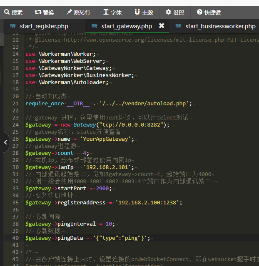This screenshot has height=266, width=259.
Task: Click the font icon in toolbar
Action: [106, 12]
